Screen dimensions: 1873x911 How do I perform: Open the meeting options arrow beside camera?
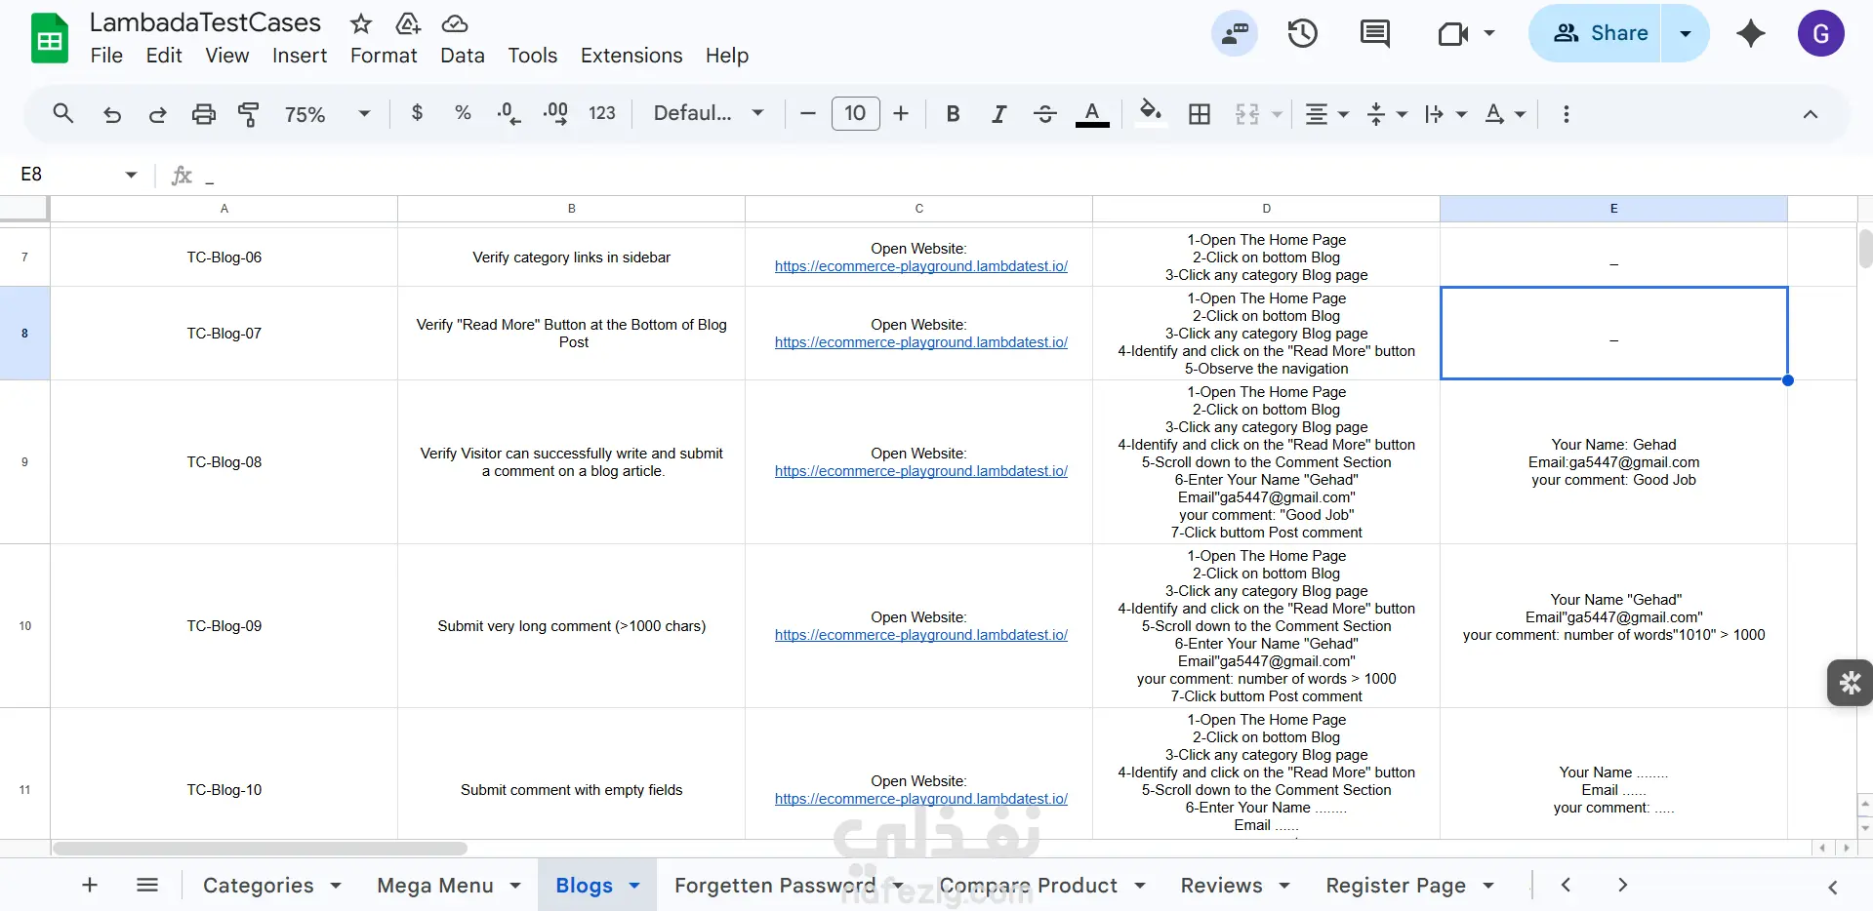(x=1489, y=33)
